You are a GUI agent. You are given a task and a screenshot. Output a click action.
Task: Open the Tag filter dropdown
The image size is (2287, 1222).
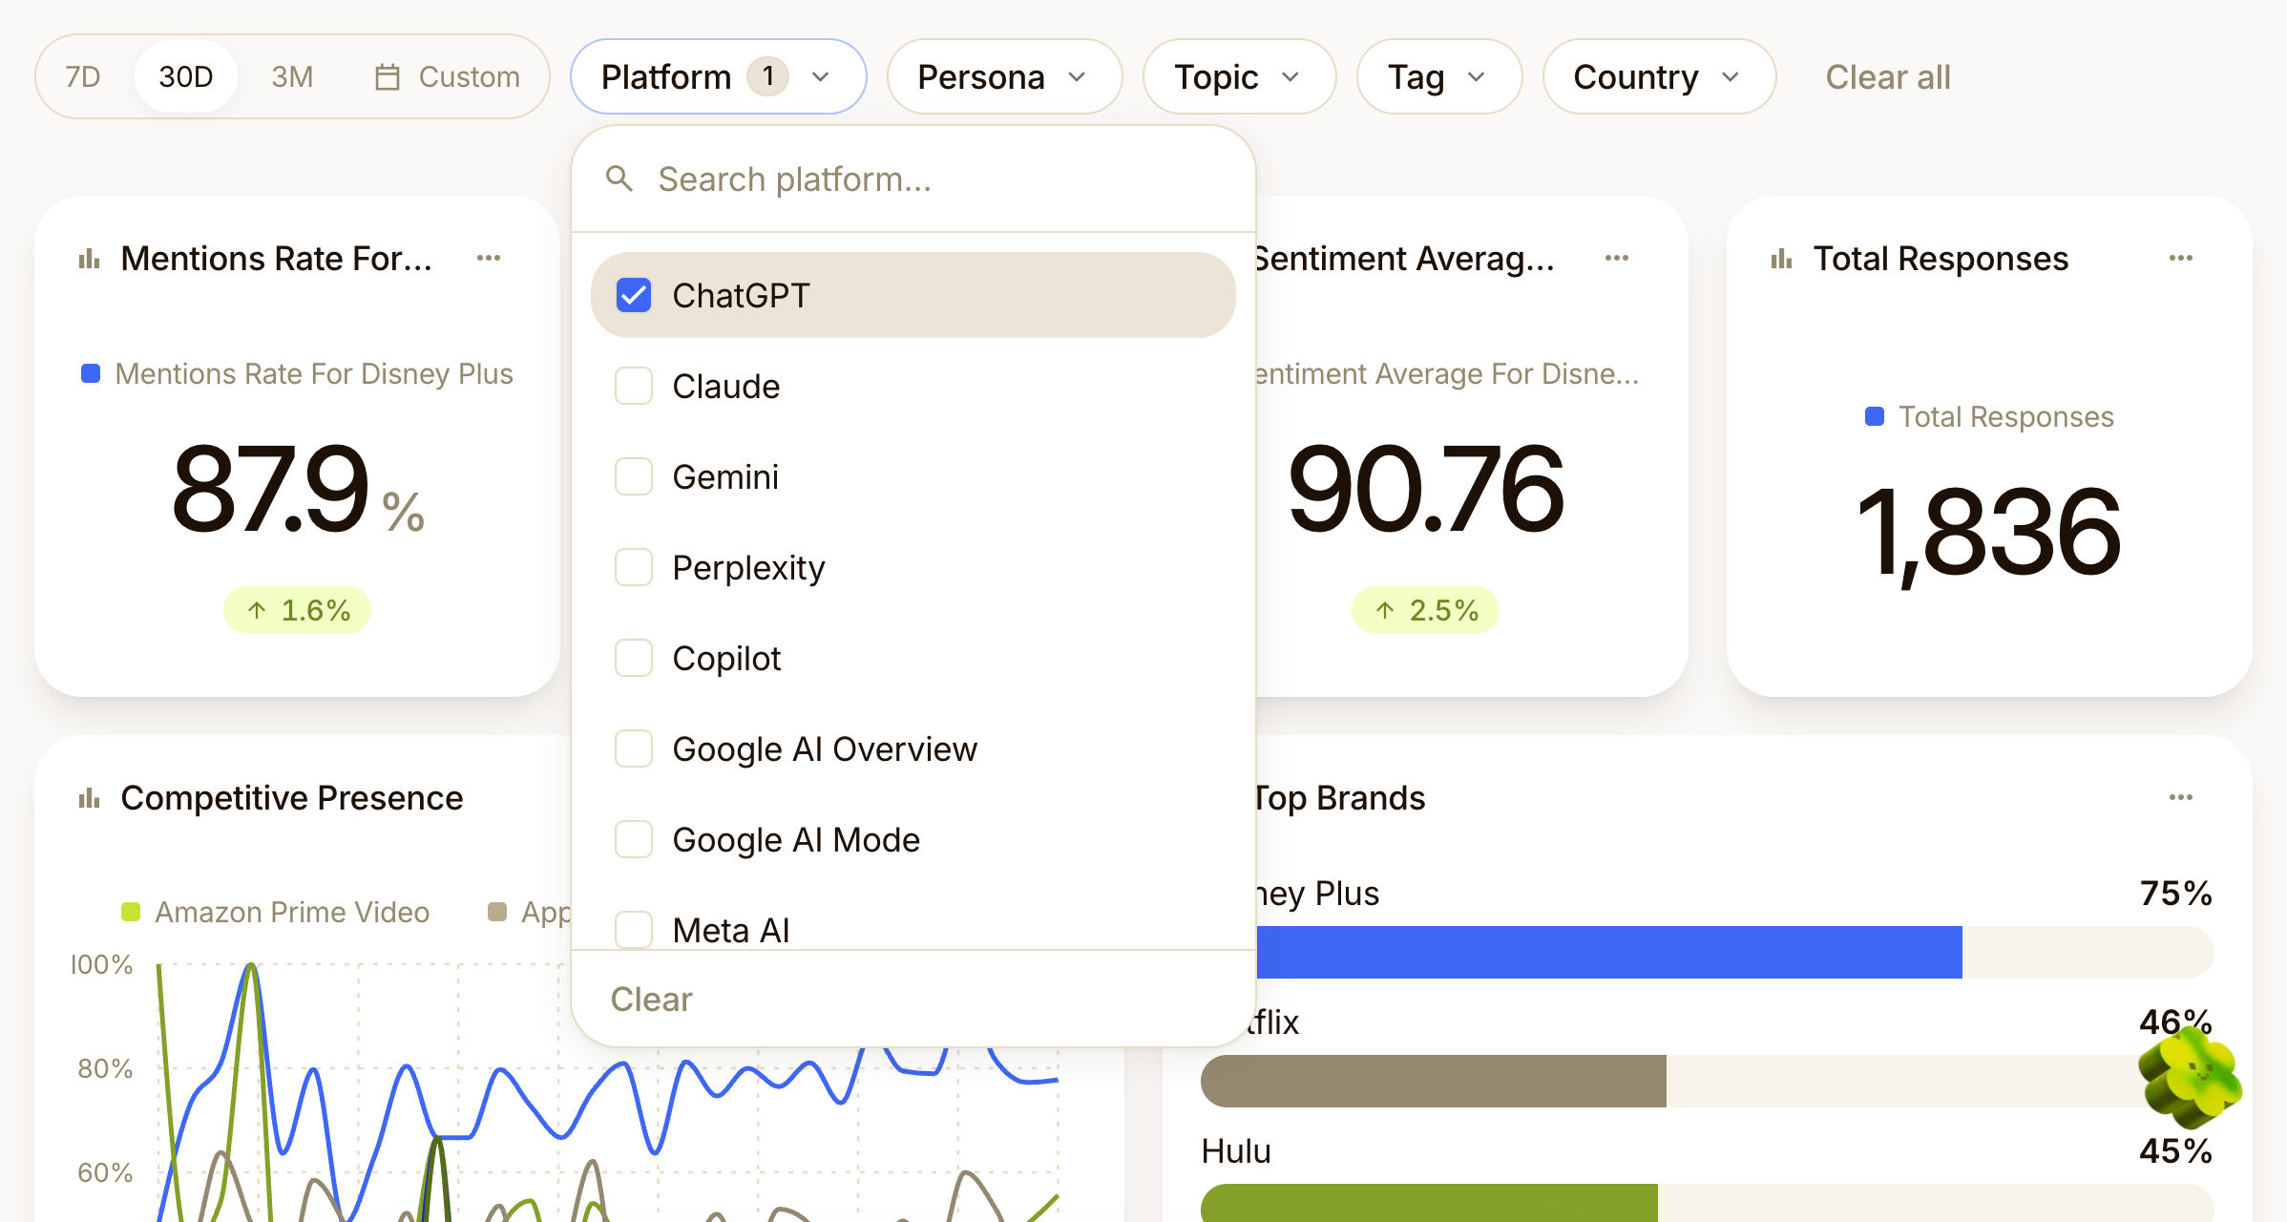[1438, 76]
